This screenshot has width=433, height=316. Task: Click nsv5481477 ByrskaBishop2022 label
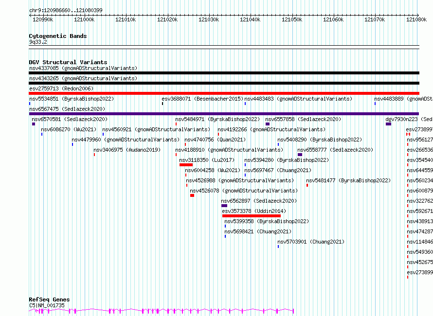(x=348, y=180)
